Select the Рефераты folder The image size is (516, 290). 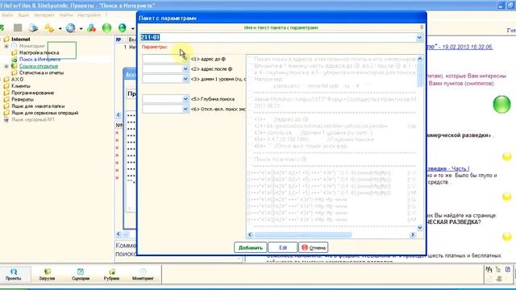click(23, 99)
